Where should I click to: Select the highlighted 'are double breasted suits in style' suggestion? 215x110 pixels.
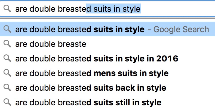pos(107,29)
